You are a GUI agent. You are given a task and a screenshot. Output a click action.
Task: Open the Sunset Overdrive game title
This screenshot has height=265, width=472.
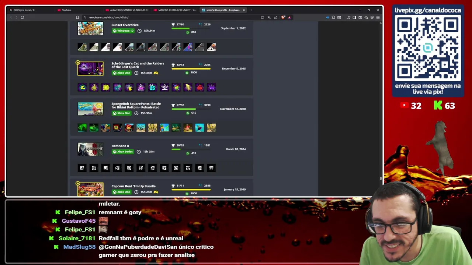[x=125, y=25]
